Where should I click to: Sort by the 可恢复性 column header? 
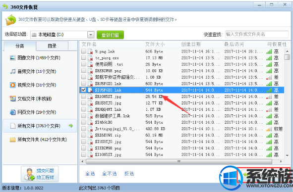point(277,45)
